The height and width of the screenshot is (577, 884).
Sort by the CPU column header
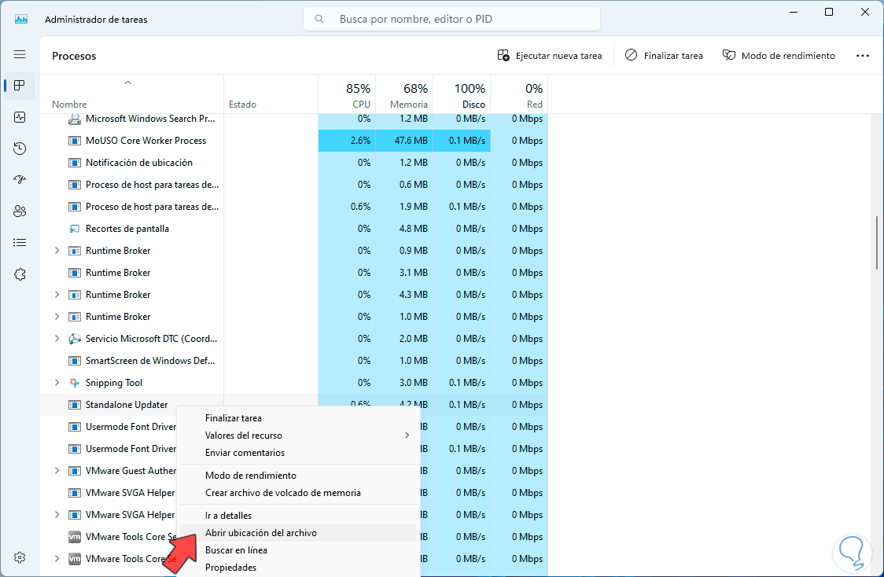point(348,94)
